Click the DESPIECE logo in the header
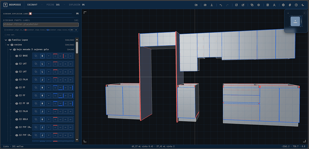Screen dimensions: 309x149 12,5
